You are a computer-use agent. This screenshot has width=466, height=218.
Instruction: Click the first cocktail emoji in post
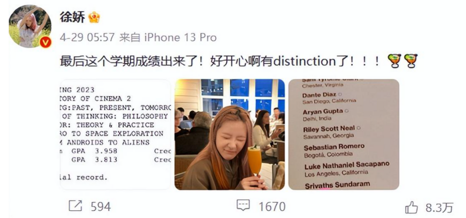[x=394, y=61]
